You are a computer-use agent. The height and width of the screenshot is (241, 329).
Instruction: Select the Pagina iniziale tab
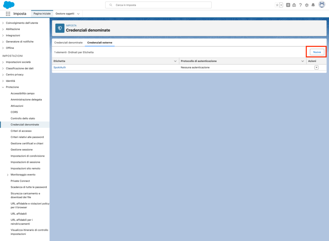tap(42, 14)
